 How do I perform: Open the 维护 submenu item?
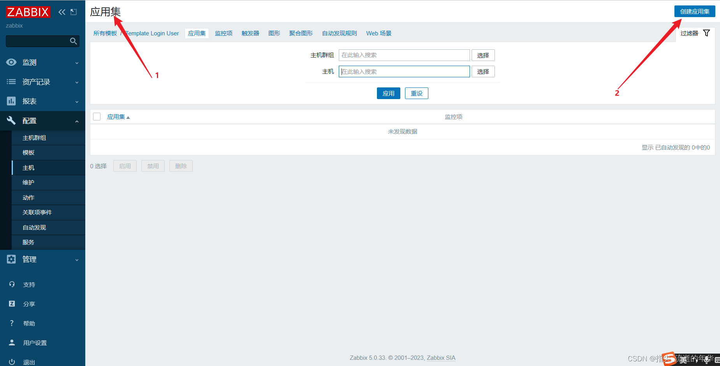tap(48, 183)
